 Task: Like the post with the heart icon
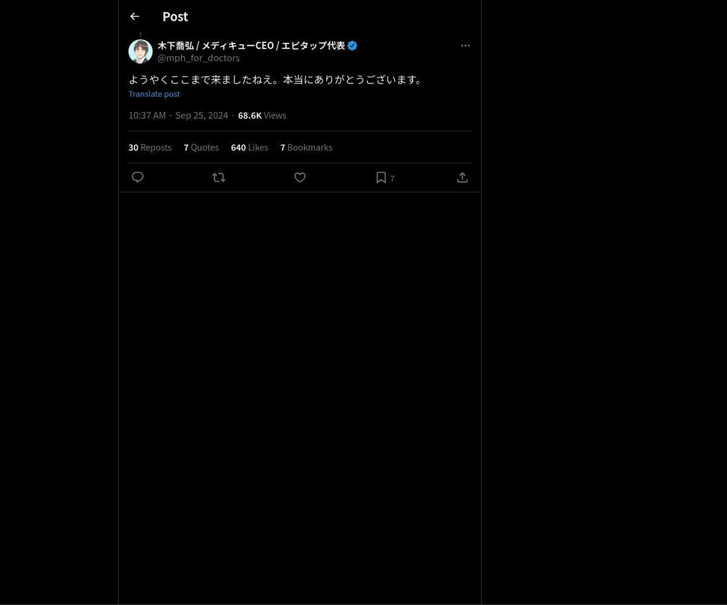(300, 177)
